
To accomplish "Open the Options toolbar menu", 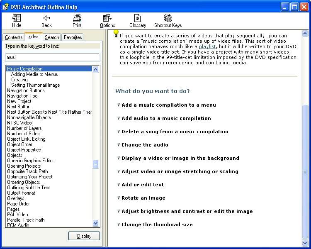I will pos(107,21).
